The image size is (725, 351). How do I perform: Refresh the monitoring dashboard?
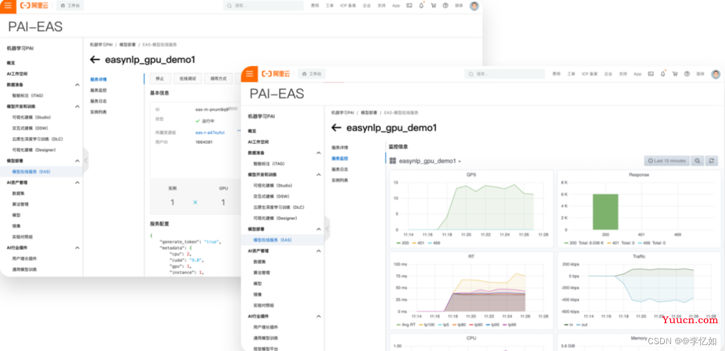[711, 161]
